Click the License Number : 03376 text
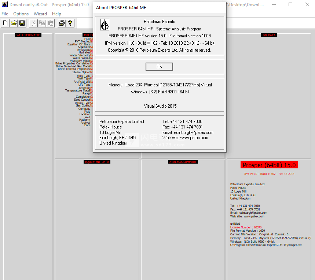Viewport: 315px width, 280px height. click(x=246, y=227)
